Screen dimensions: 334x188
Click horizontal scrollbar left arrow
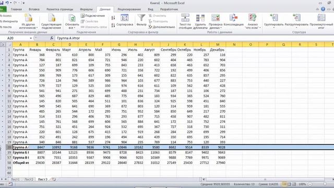tap(204, 180)
